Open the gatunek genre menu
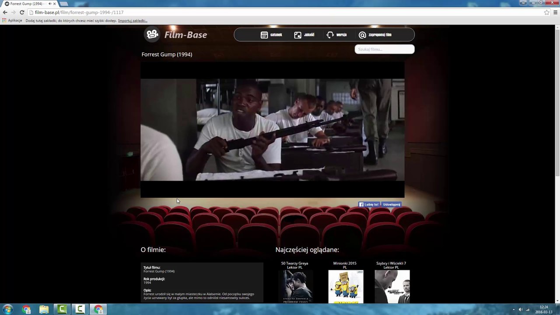 pos(271,35)
